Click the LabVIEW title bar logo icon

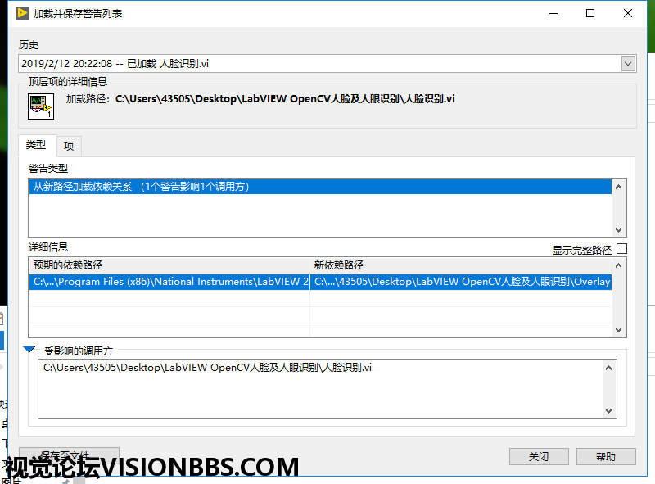[22, 13]
